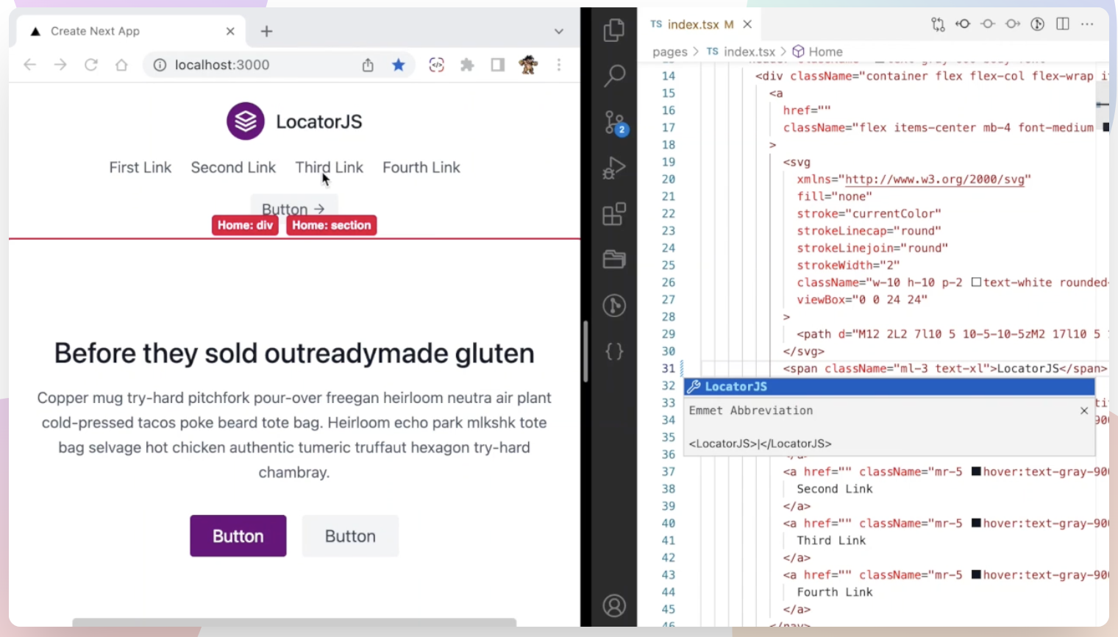
Task: Open the w3.org svg URL on line 20
Action: (x=934, y=179)
